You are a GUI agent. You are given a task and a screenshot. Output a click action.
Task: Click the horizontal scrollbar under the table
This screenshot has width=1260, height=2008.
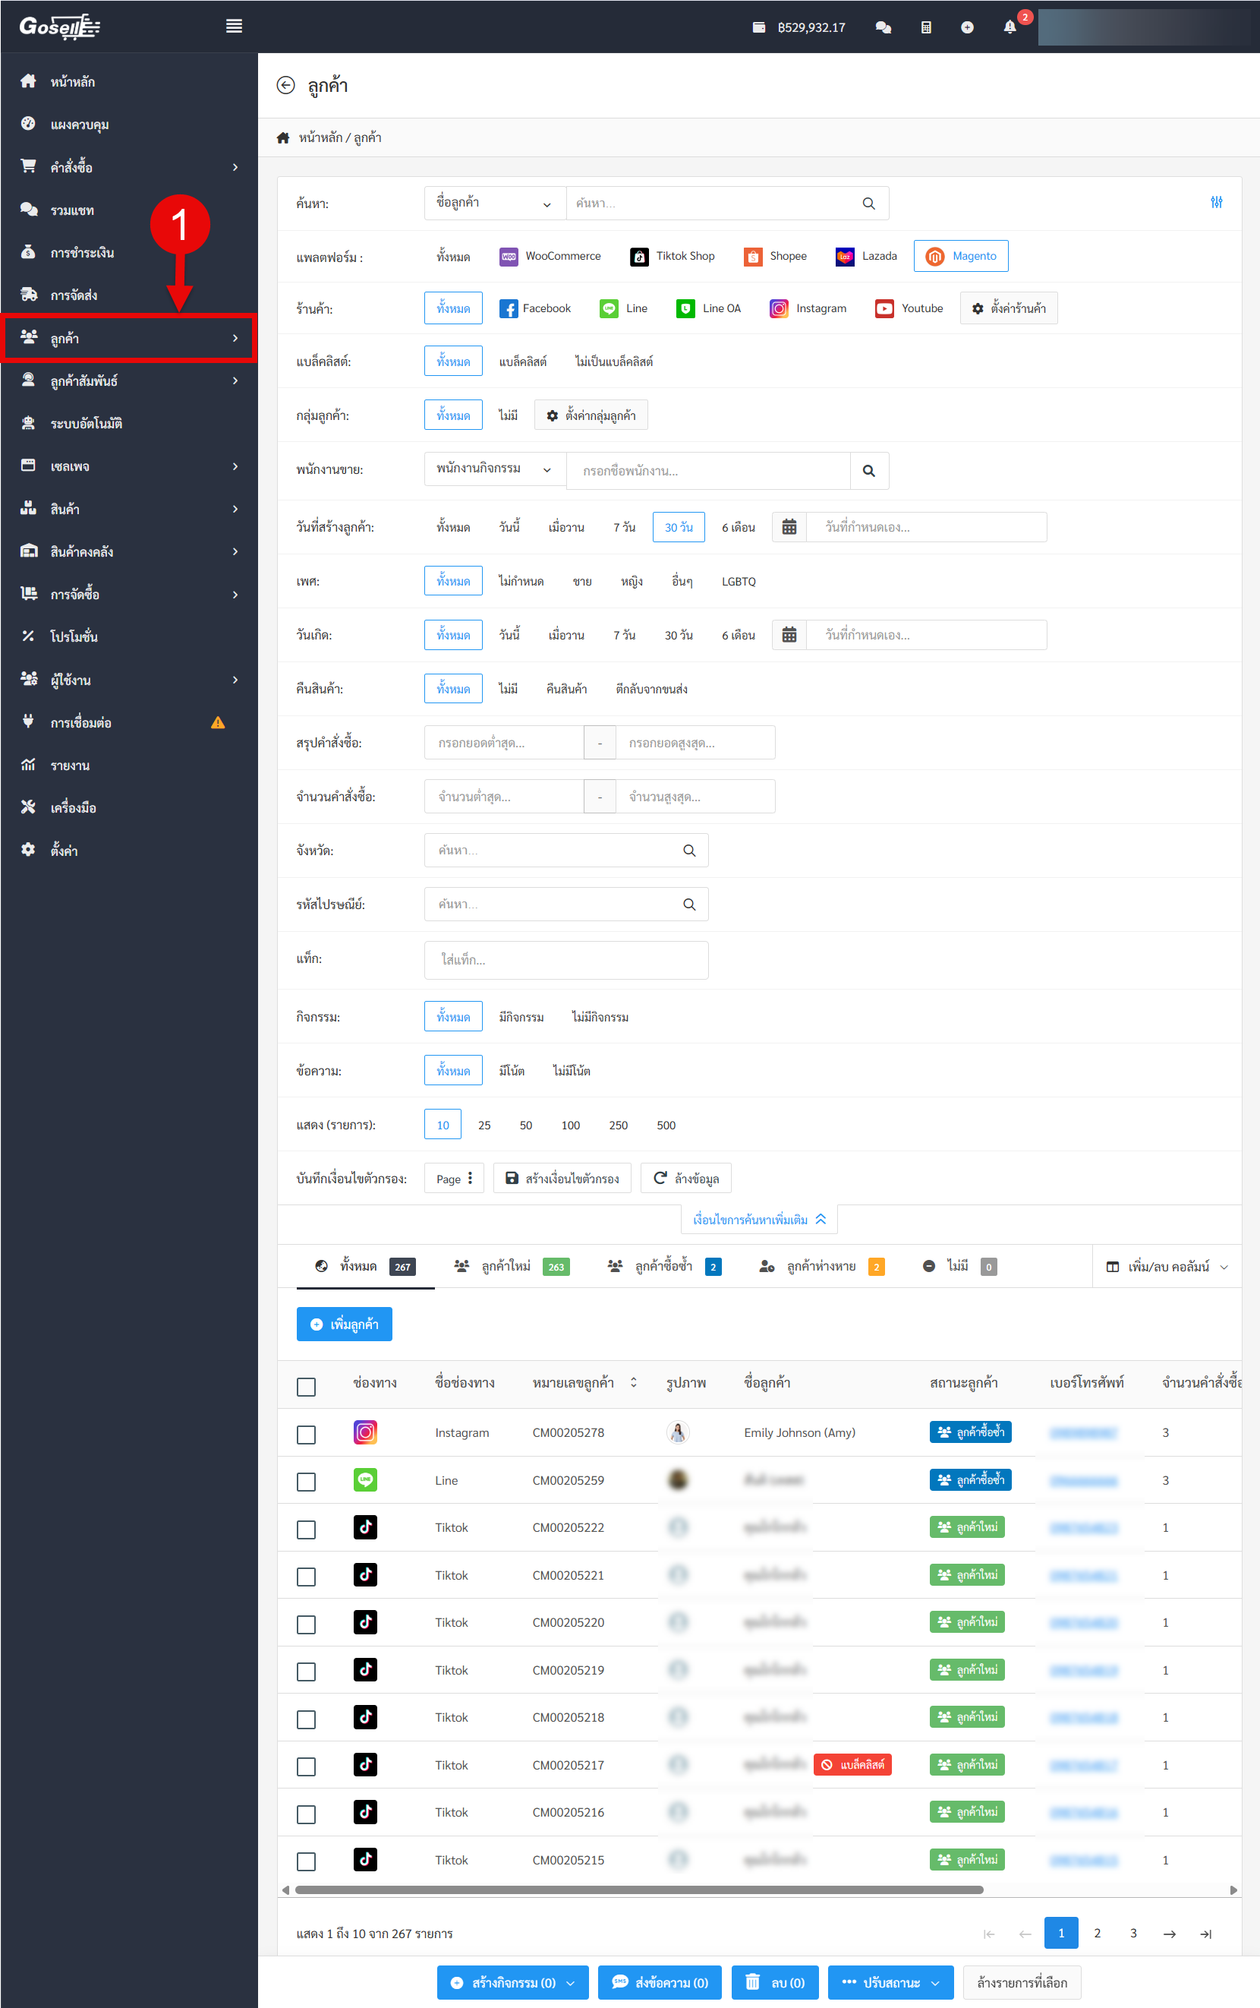coord(638,1890)
